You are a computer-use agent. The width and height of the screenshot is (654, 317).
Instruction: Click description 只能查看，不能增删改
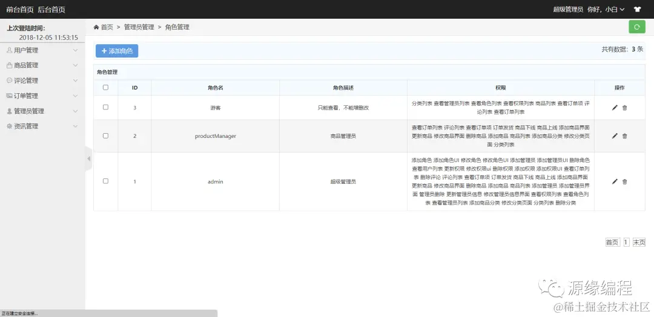tap(343, 108)
